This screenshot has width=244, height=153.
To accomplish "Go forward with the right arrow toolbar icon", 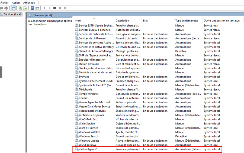I will pos(6,8).
